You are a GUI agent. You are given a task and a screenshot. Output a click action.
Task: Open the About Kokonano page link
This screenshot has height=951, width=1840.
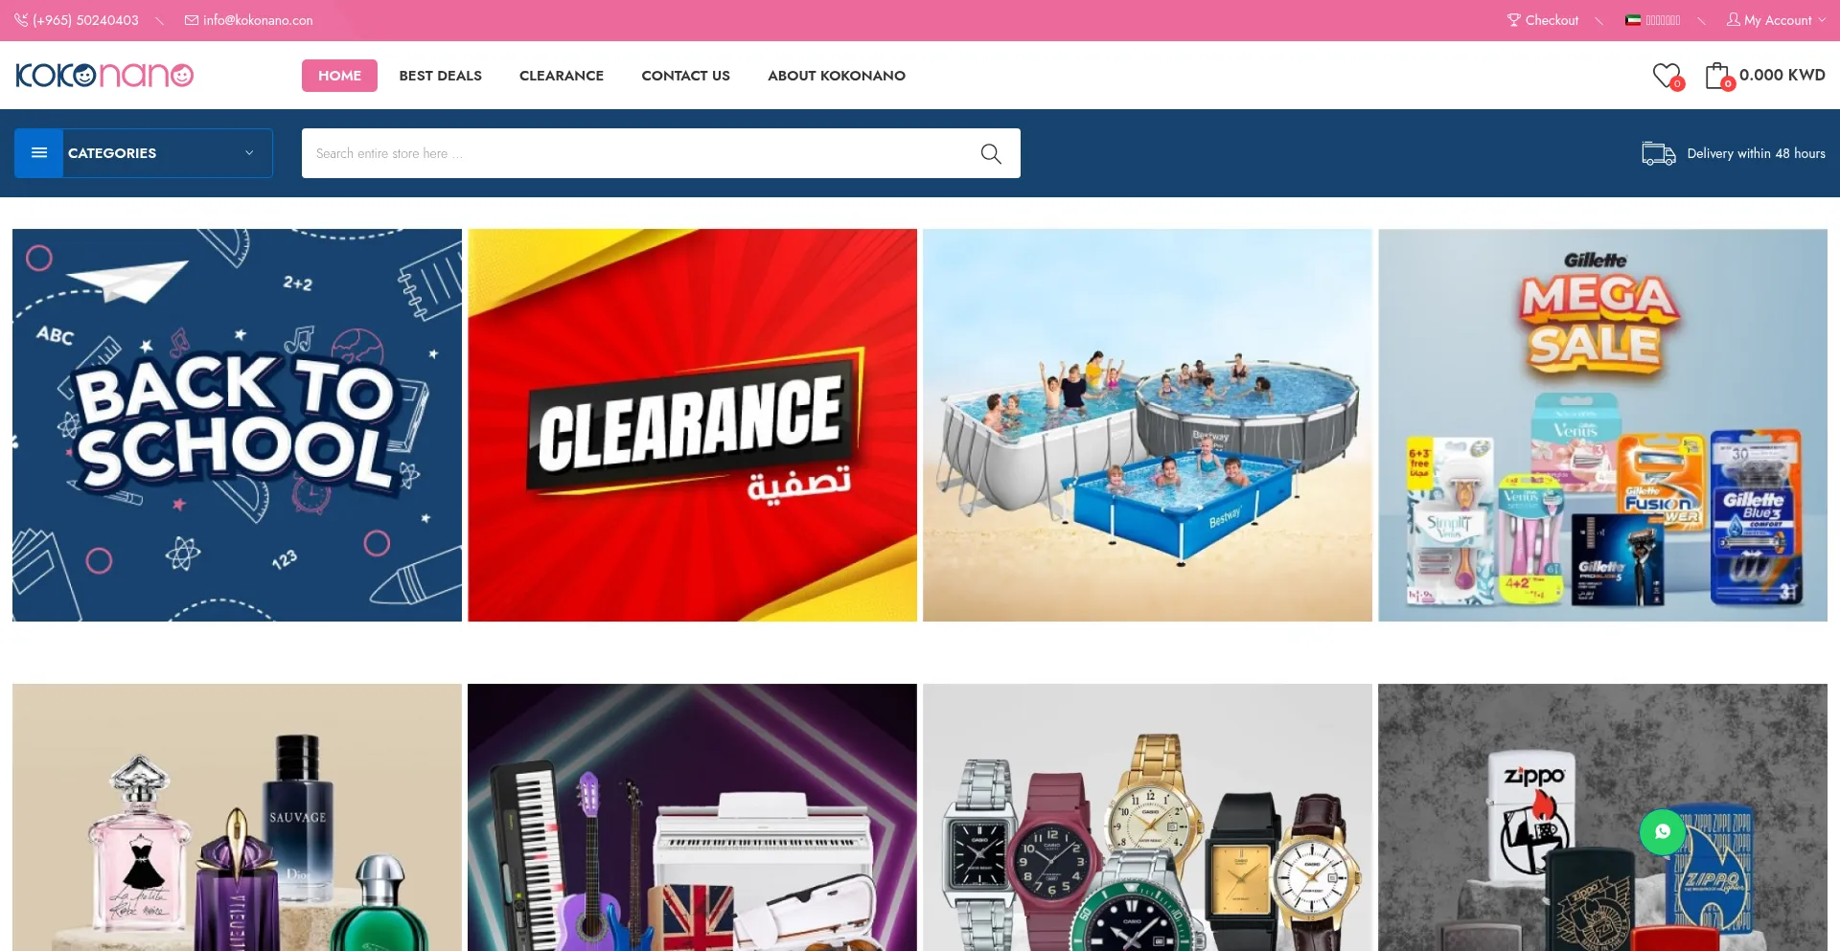point(837,76)
